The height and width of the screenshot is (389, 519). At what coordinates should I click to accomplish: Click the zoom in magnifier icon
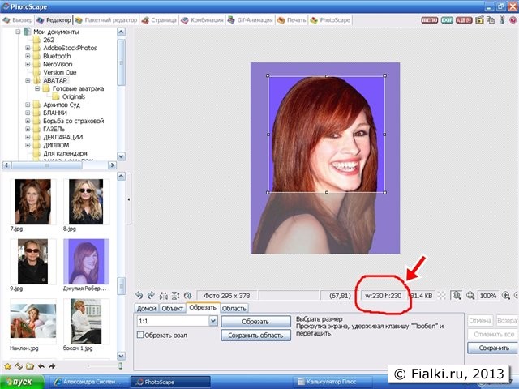[x=505, y=296]
